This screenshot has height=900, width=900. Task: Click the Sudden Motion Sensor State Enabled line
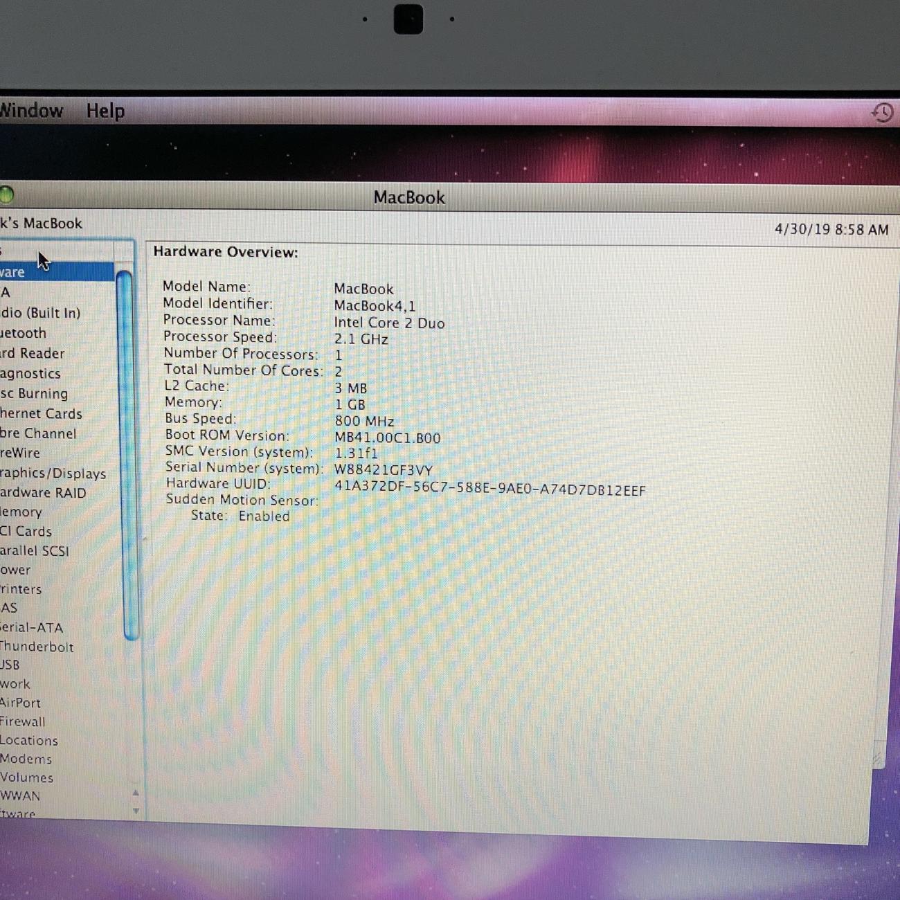tap(240, 516)
